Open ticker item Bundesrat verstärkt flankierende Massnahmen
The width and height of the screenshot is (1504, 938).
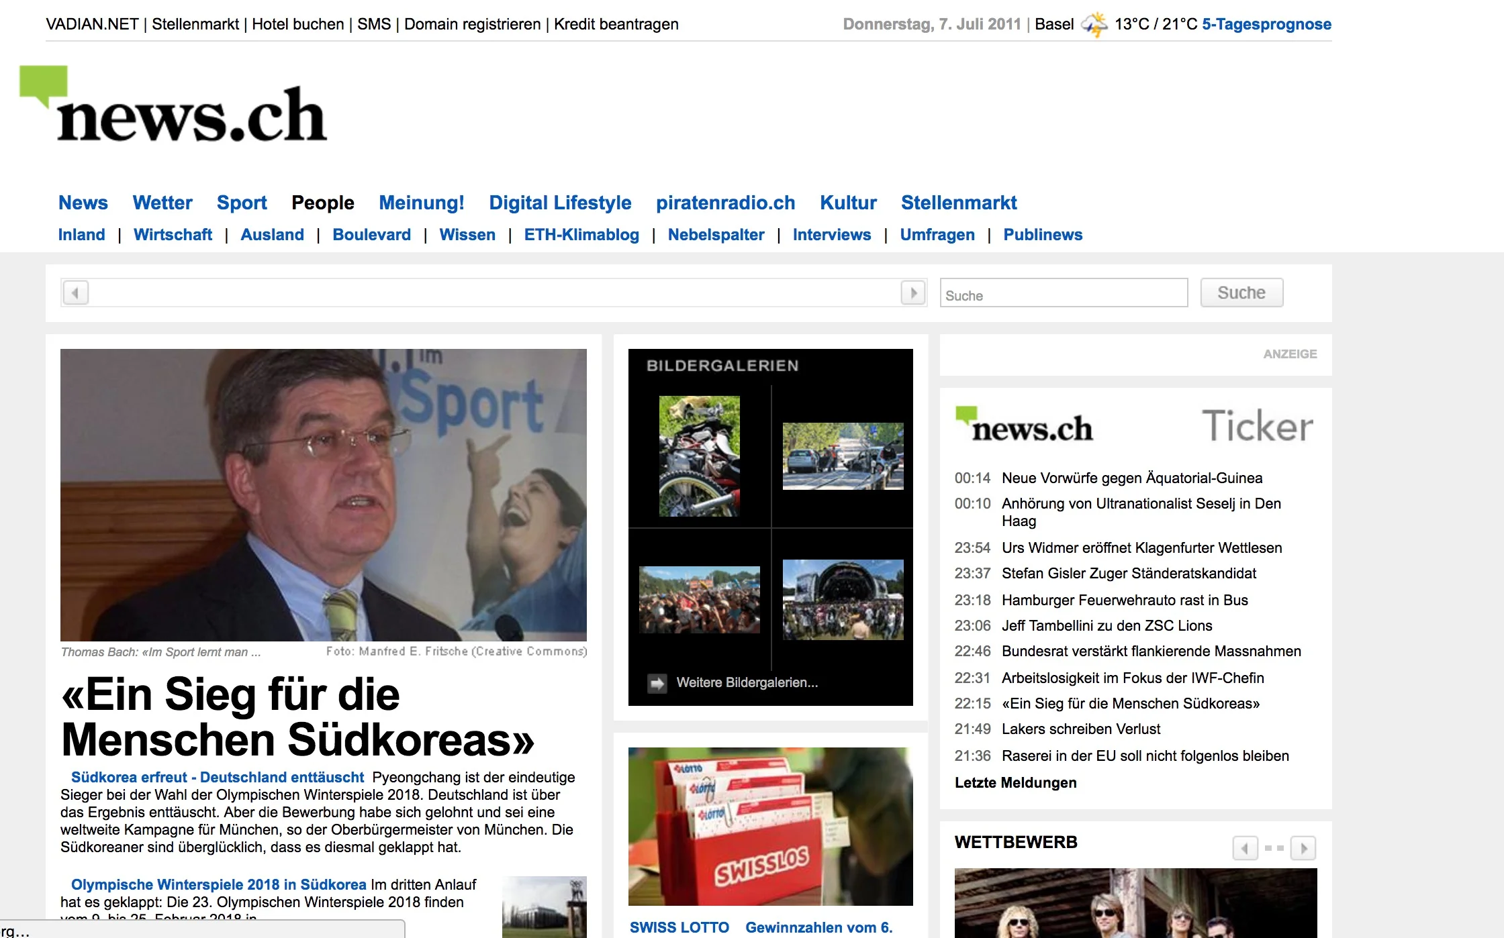click(x=1151, y=651)
